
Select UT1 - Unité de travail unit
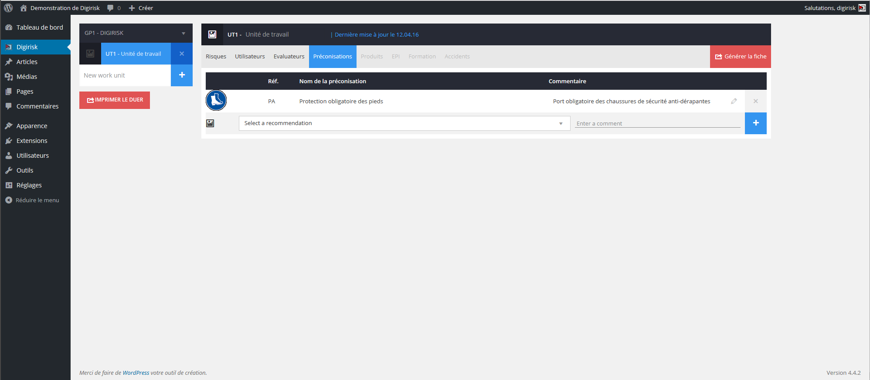tap(136, 54)
